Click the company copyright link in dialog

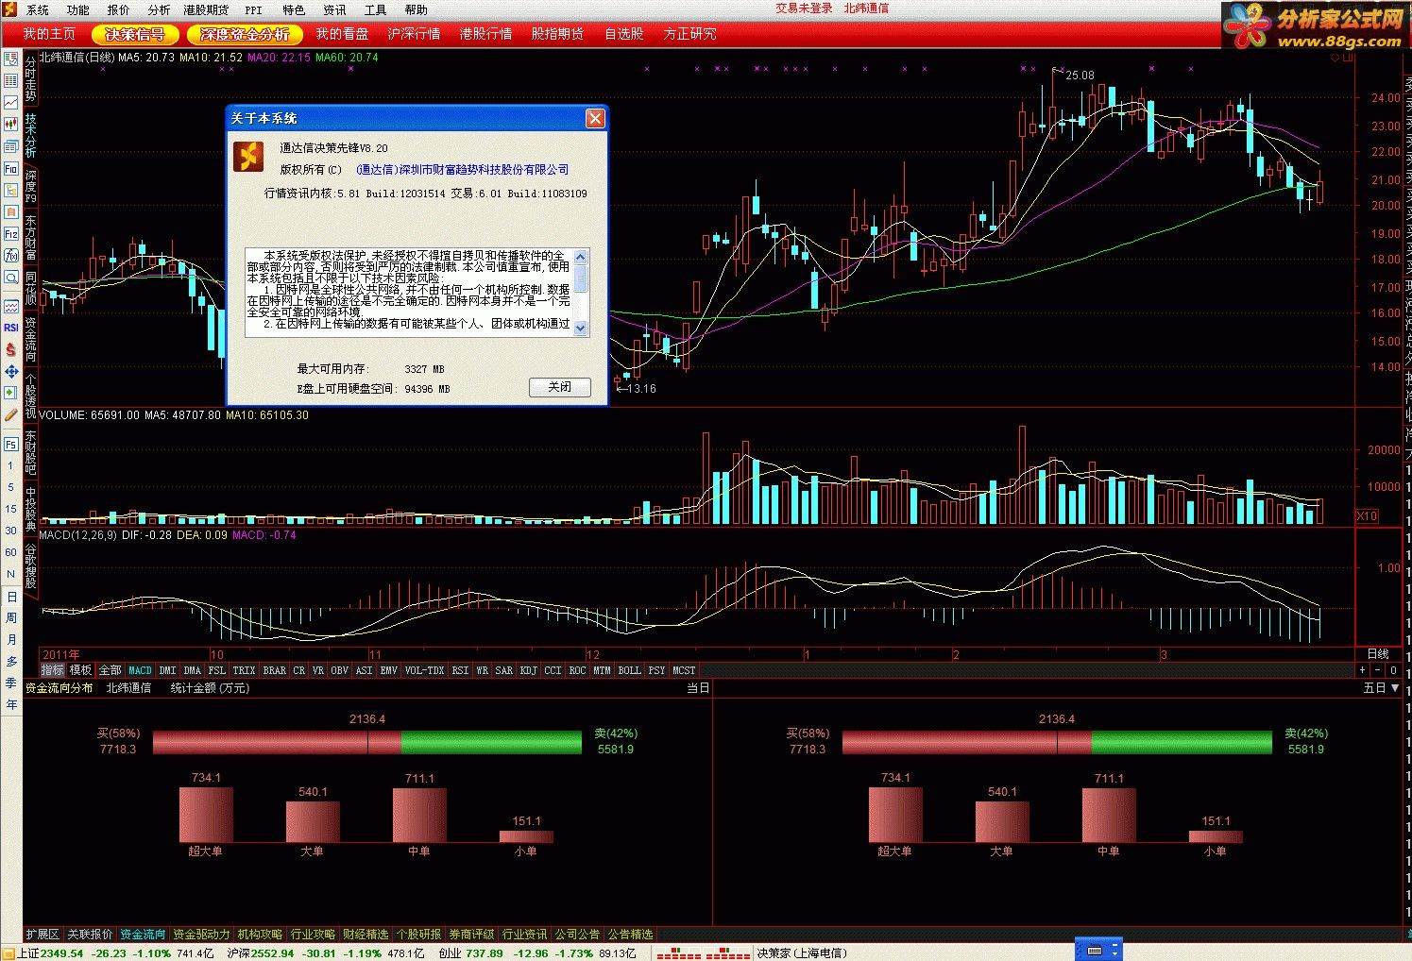point(463,170)
